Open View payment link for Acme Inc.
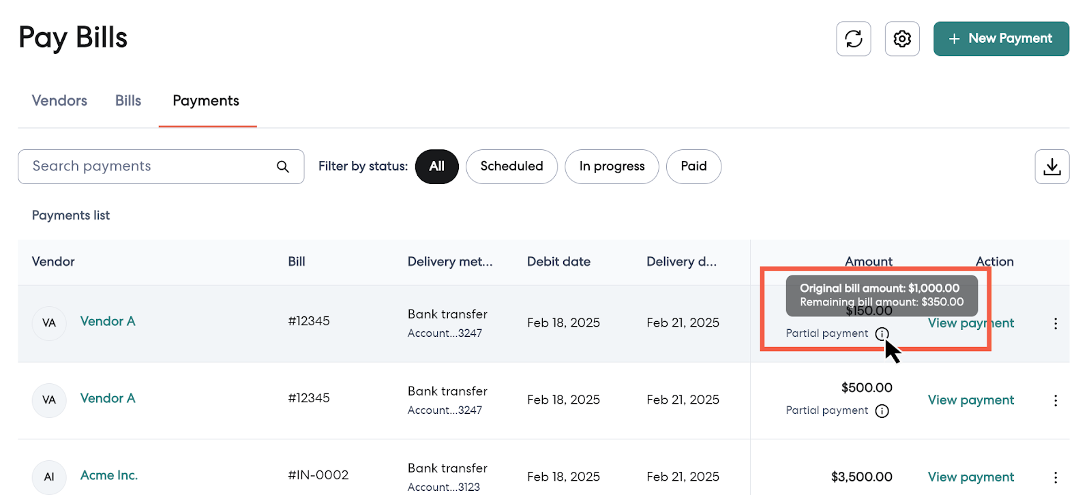Screen dimensions: 1091x495 [x=970, y=477]
